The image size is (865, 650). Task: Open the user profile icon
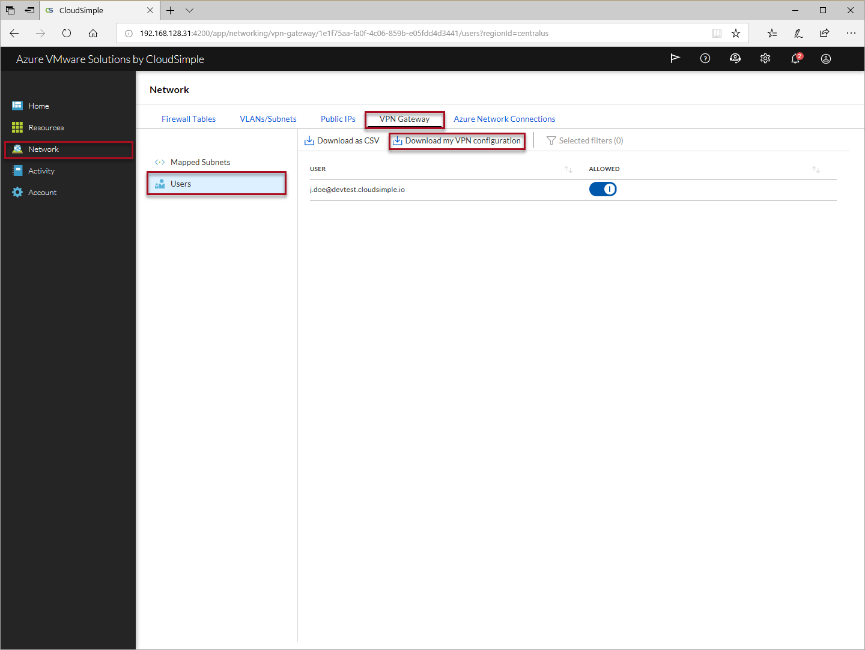(825, 58)
